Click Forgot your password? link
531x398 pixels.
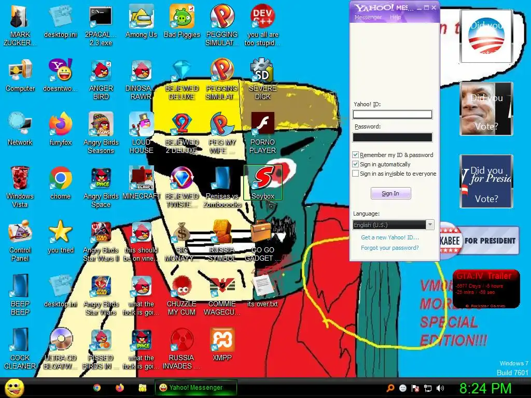click(x=390, y=248)
